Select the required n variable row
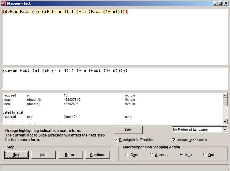This screenshot has width=230, height=171. pyautogui.click(x=69, y=95)
